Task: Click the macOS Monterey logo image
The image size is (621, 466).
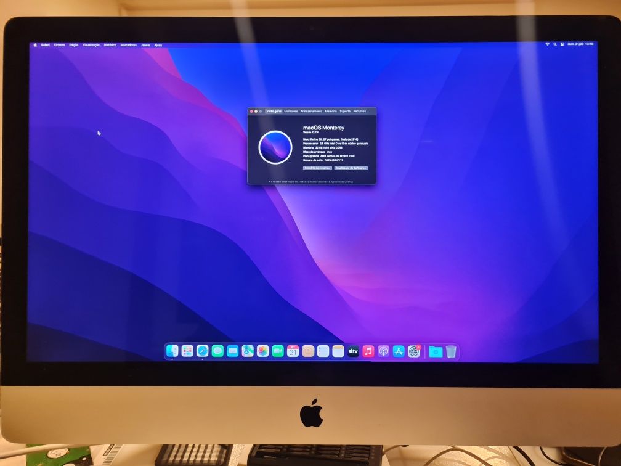Action: click(275, 147)
